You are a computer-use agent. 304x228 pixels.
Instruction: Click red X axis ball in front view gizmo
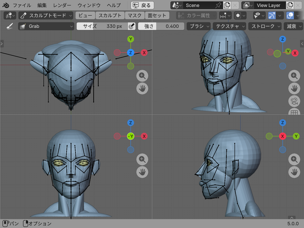[x=144, y=136]
